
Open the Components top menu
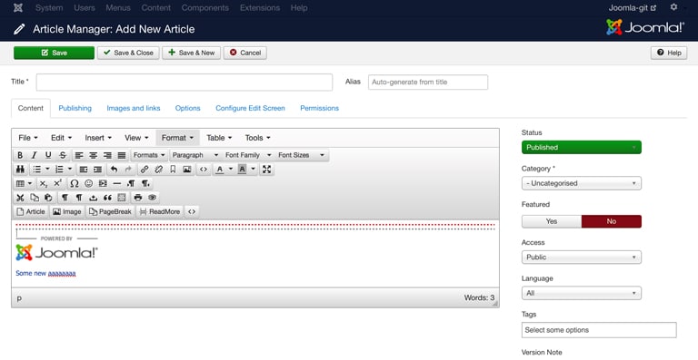tap(205, 8)
